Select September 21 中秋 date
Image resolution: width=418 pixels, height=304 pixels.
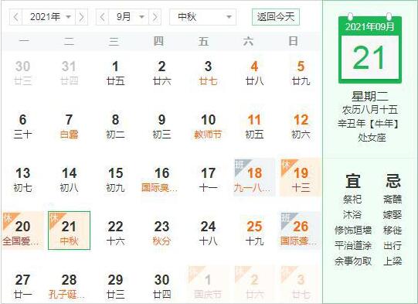coord(69,231)
